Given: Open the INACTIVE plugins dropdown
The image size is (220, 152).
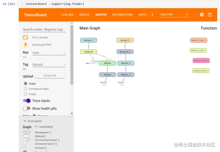Looking at the screenshot, I should pyautogui.click(x=175, y=15).
